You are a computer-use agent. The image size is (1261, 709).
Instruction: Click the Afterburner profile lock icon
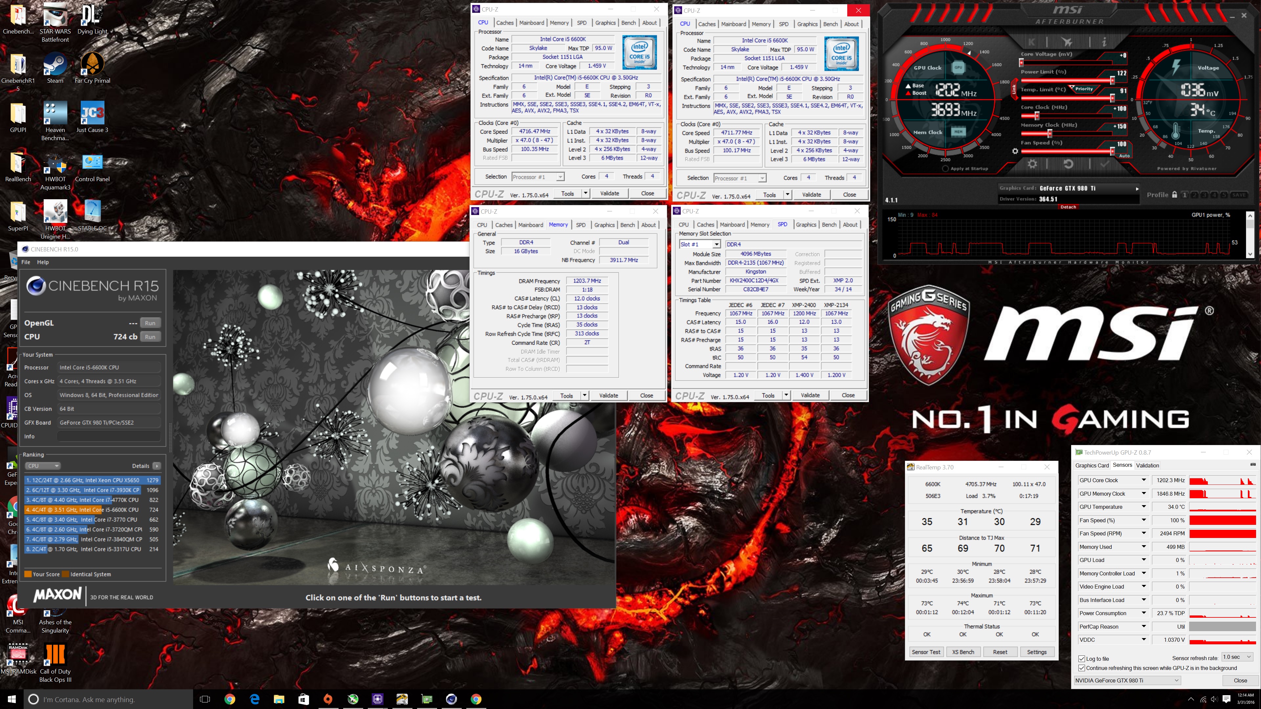(x=1174, y=194)
